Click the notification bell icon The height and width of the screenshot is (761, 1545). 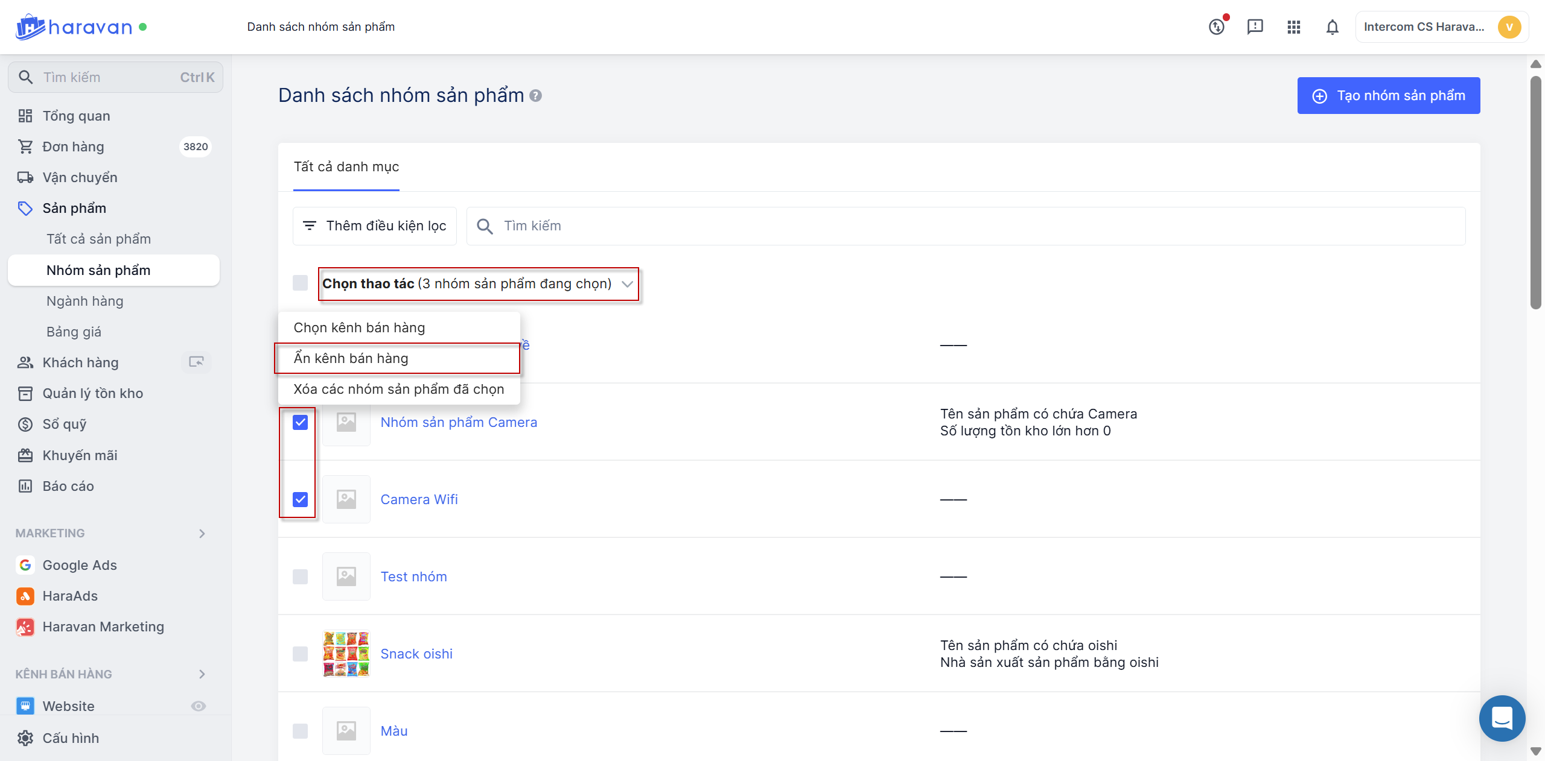click(x=1332, y=27)
